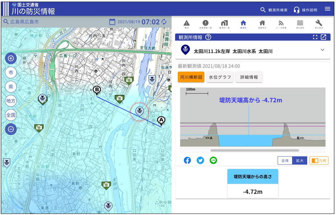Select 拡大 view toggle
The width and height of the screenshot is (336, 215).
299,161
